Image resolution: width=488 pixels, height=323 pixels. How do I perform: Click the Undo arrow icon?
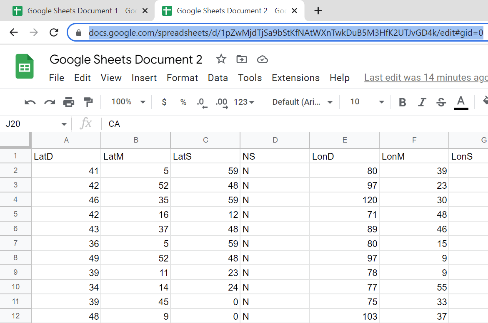[x=30, y=102]
